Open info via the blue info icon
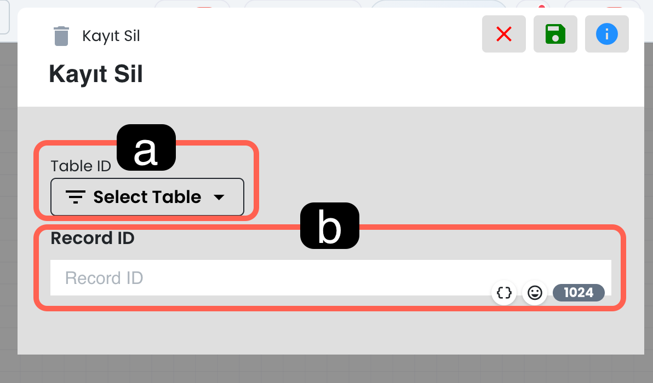Screen dimensions: 653x383 pyautogui.click(x=606, y=34)
